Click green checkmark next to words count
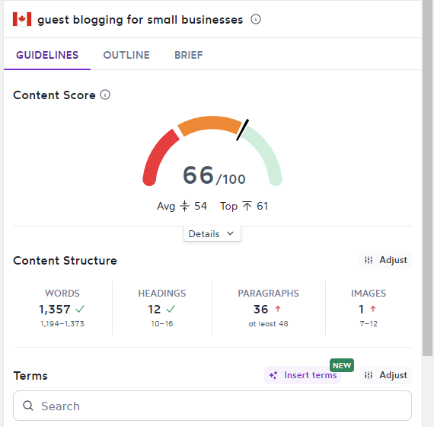The width and height of the screenshot is (434, 427). coord(80,309)
